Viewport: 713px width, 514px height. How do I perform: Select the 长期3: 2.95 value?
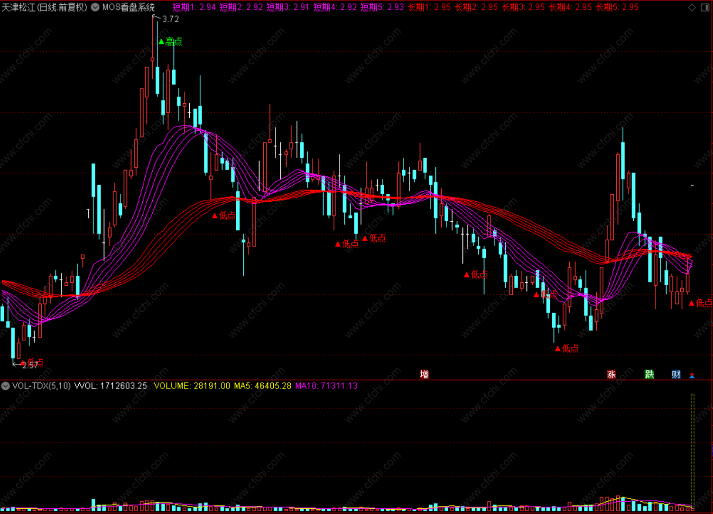pos(523,7)
